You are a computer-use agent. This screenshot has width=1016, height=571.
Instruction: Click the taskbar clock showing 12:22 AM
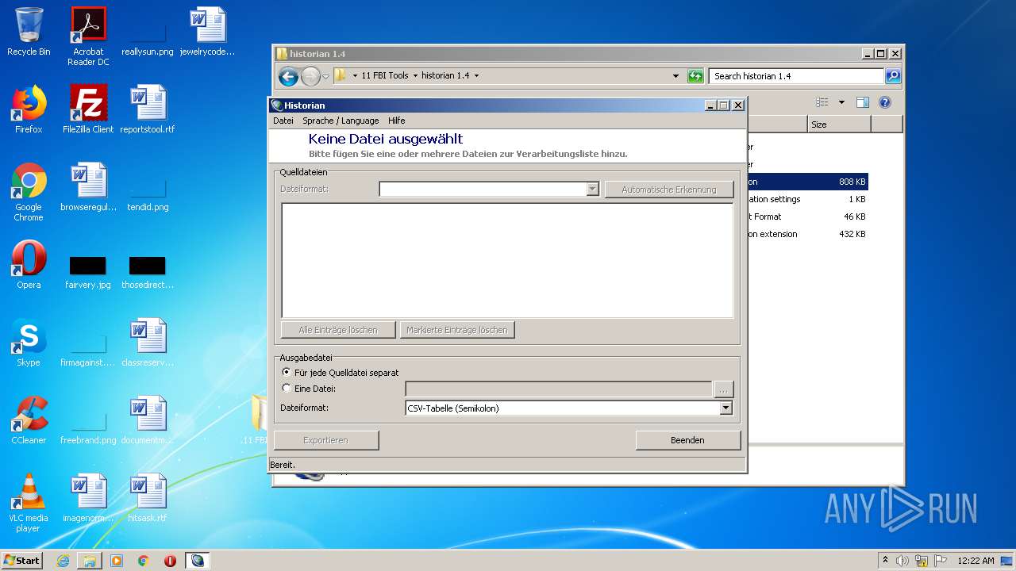[976, 561]
